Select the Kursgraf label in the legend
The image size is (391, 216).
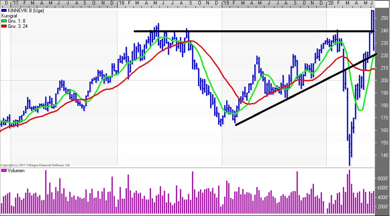tap(9, 16)
